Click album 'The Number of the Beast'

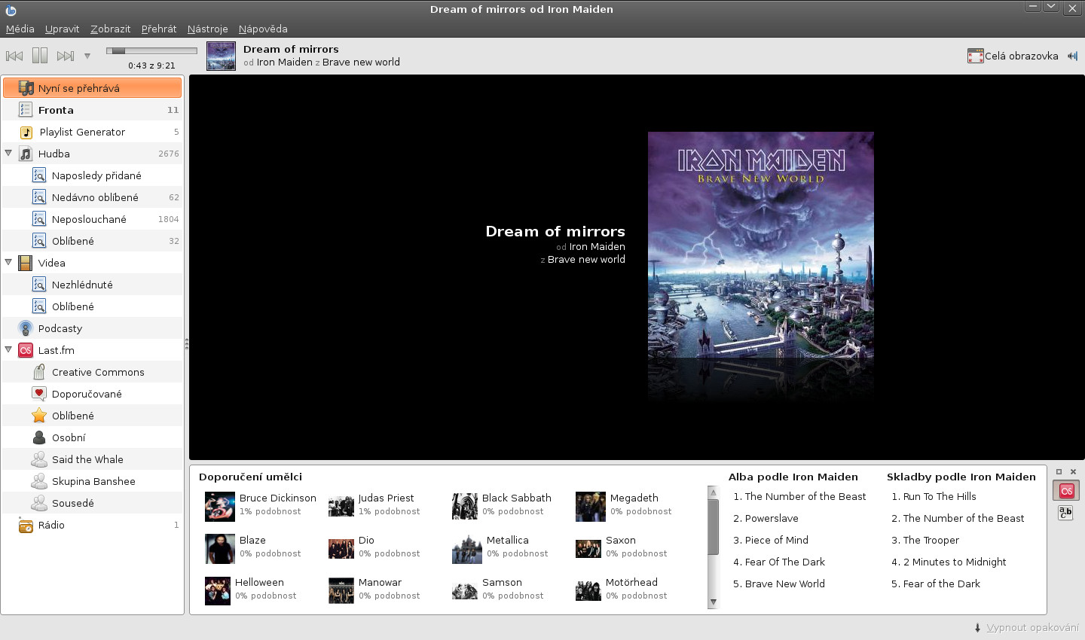pos(799,496)
